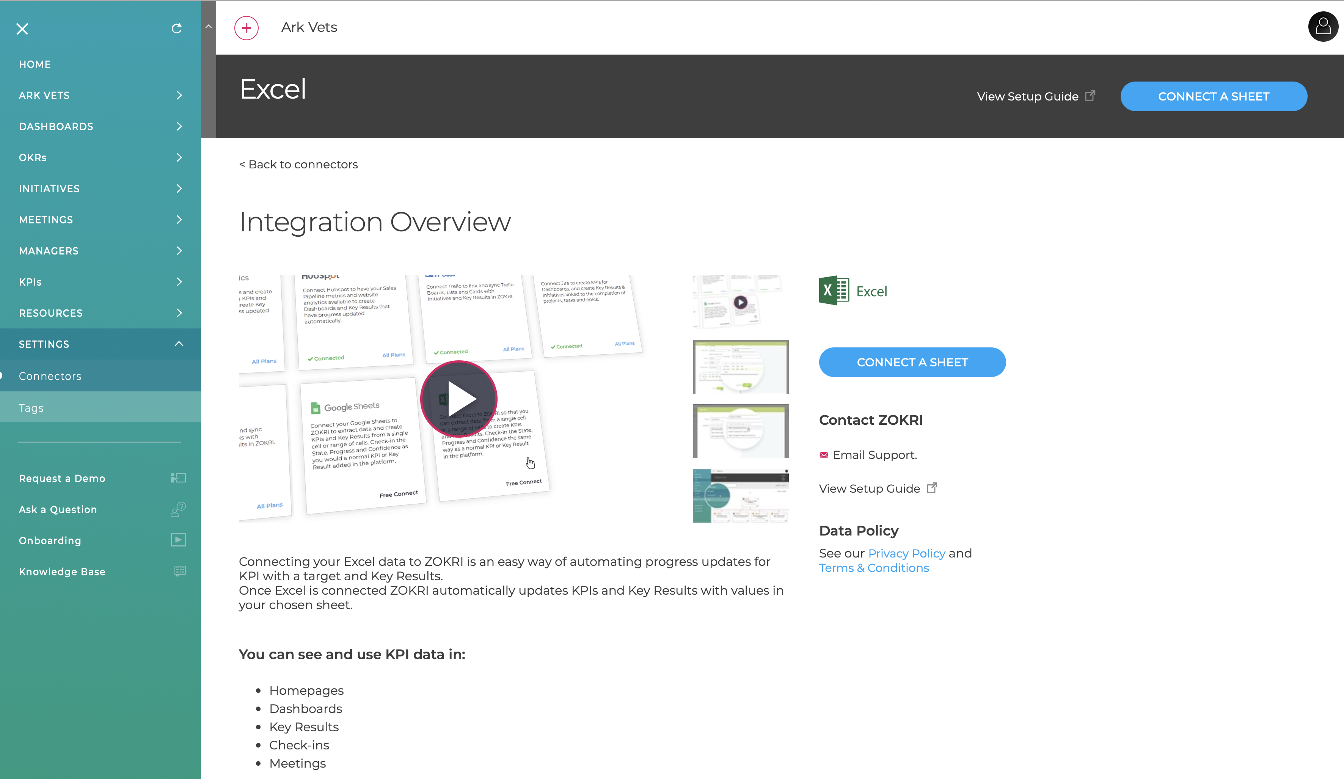Image resolution: width=1344 pixels, height=779 pixels.
Task: Open the Terms & Conditions link
Action: [874, 567]
